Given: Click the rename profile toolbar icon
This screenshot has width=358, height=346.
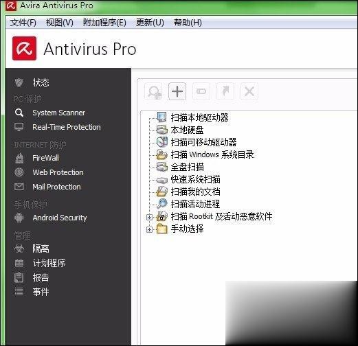Looking at the screenshot, I should point(201,91).
